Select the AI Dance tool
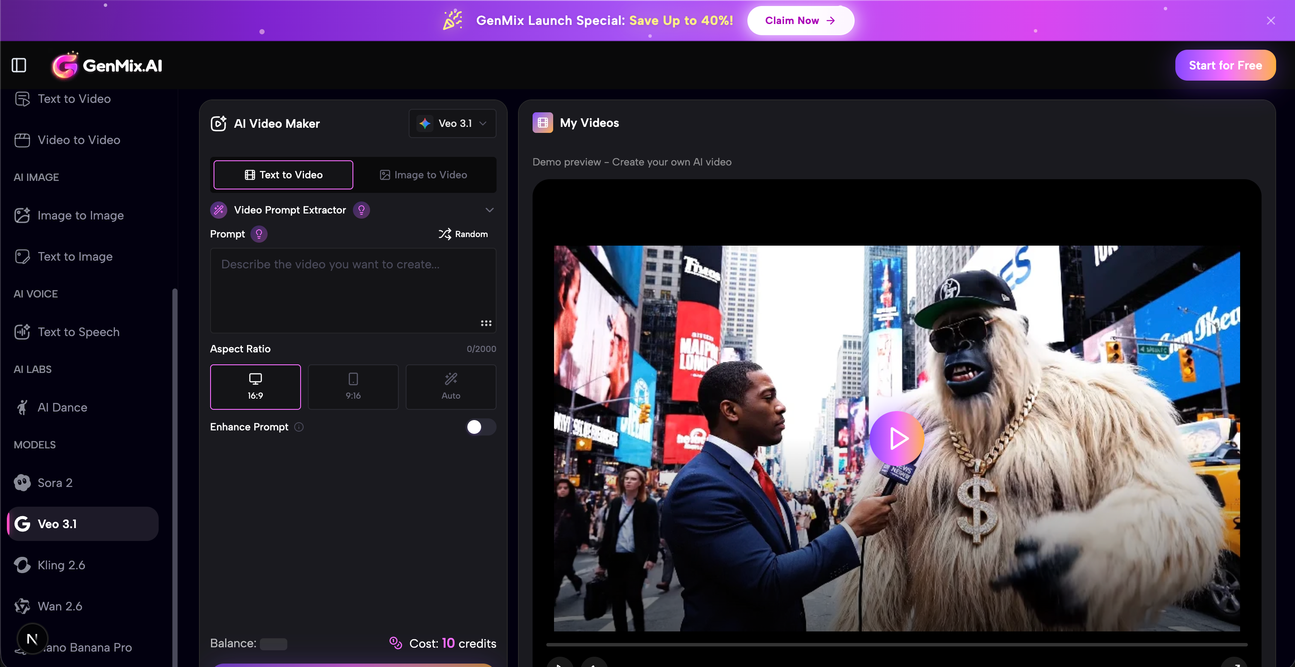The height and width of the screenshot is (667, 1295). tap(62, 407)
